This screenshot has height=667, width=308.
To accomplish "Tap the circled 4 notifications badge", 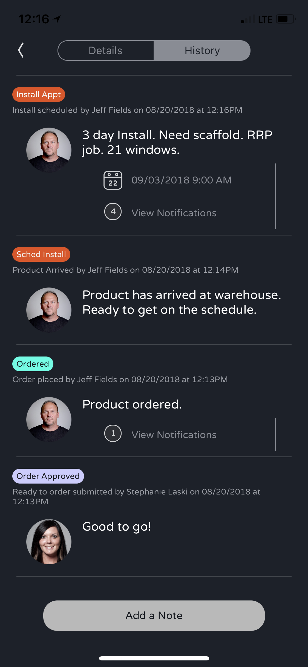I will 113,212.
